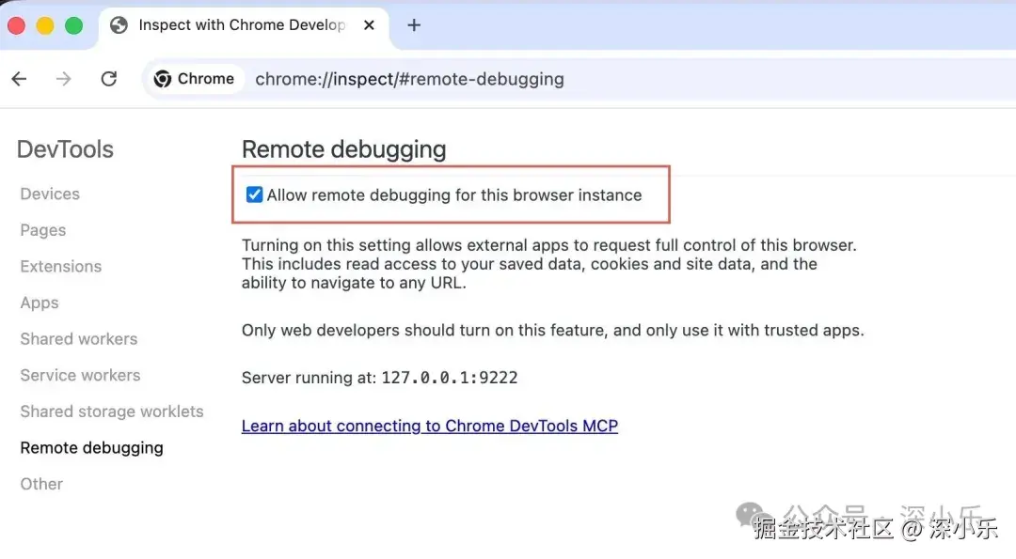Screen dimensions: 1016x559
Task: Select Apps in the sidebar
Action: [40, 303]
